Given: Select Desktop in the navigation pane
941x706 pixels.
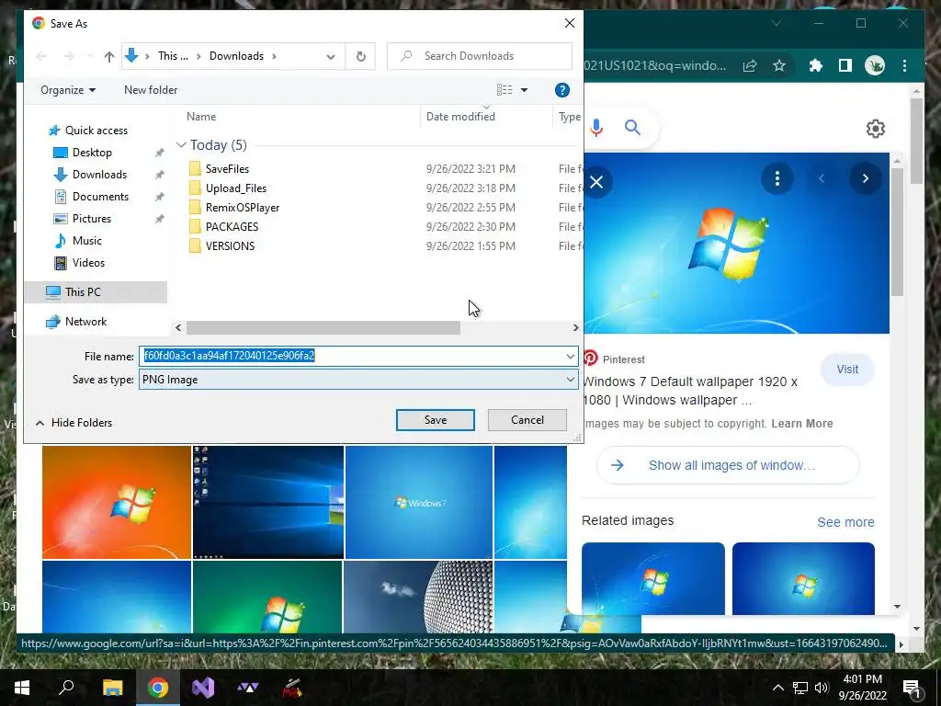Looking at the screenshot, I should tap(92, 153).
